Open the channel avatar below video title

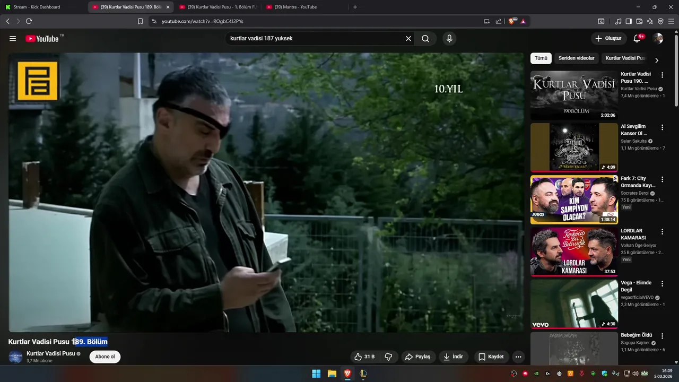pos(15,357)
